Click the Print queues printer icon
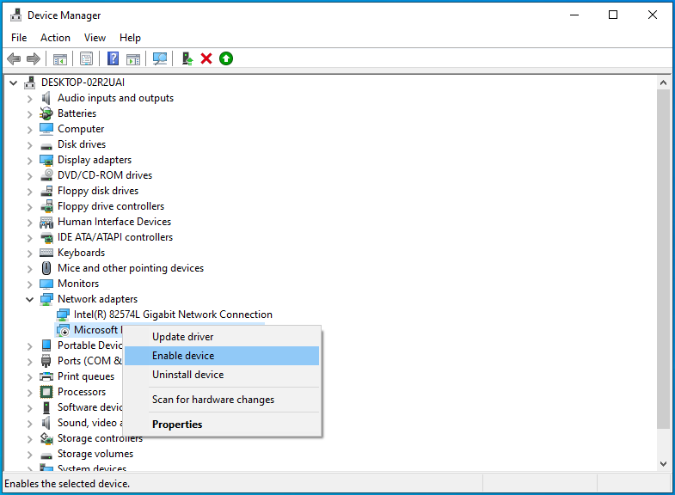 (46, 376)
